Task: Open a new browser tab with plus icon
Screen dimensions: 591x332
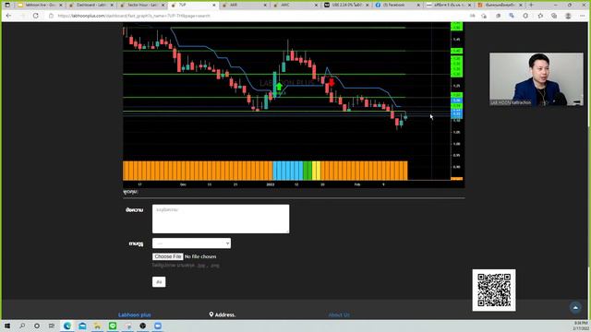Action: [x=531, y=5]
